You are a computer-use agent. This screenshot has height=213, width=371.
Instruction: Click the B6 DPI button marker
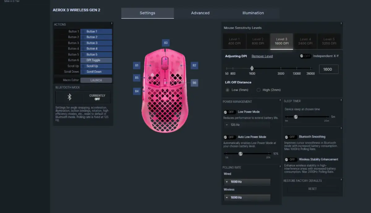[x=194, y=83]
